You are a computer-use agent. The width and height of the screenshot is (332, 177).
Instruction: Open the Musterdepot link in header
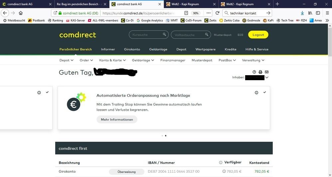[223, 35]
